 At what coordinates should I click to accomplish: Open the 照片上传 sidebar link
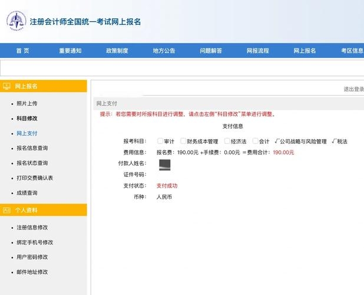coord(27,103)
